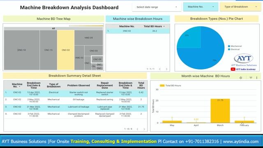The width and height of the screenshot is (263, 148).
Task: Click the All header bar of the tree map
Action: coord(53,28)
